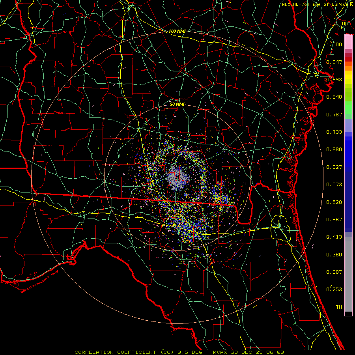Pick the pink segment atop the color bar
355x355 pixels.
click(348, 42)
